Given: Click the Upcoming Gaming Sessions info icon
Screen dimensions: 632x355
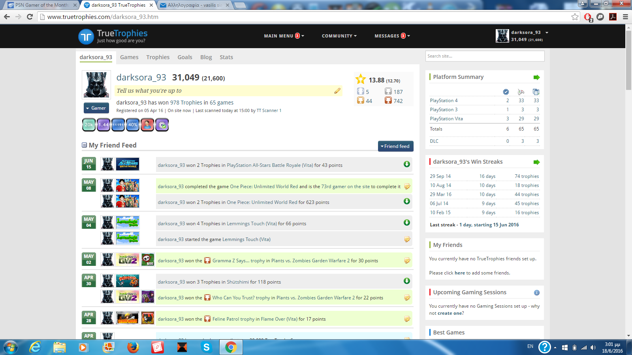Looking at the screenshot, I should coord(536,293).
